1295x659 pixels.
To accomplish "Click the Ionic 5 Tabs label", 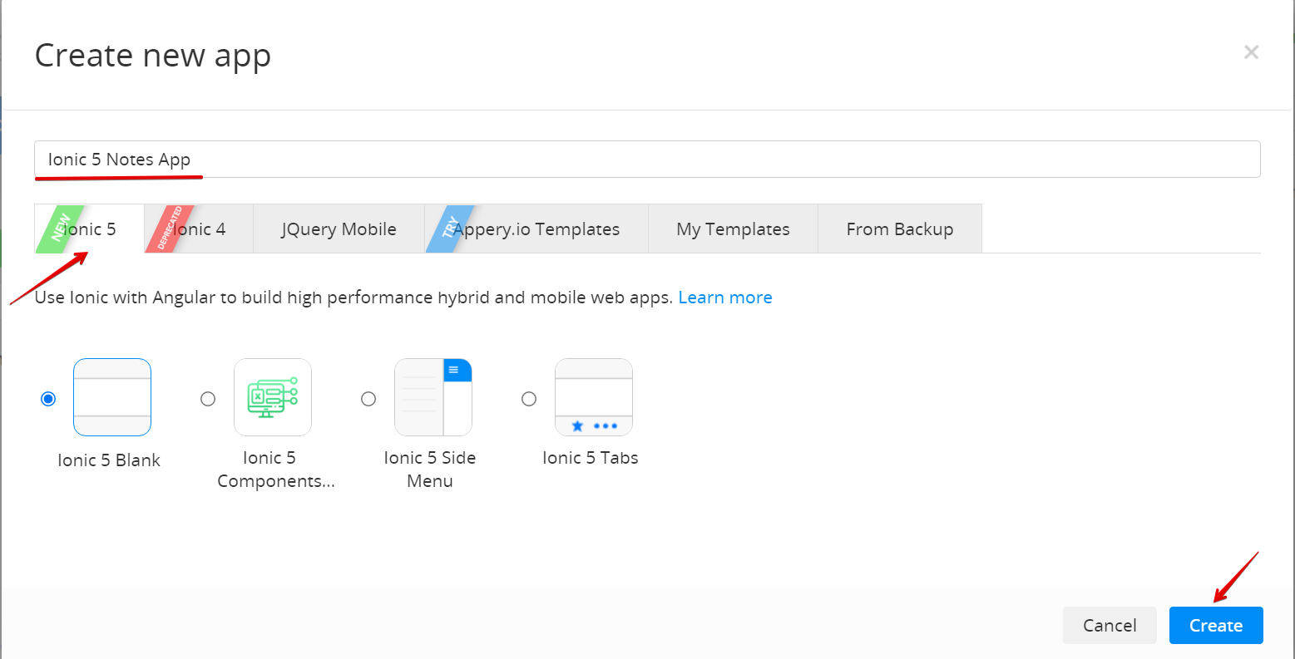I will pyautogui.click(x=591, y=458).
